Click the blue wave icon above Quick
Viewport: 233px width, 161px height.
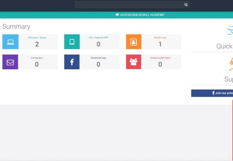click(230, 30)
